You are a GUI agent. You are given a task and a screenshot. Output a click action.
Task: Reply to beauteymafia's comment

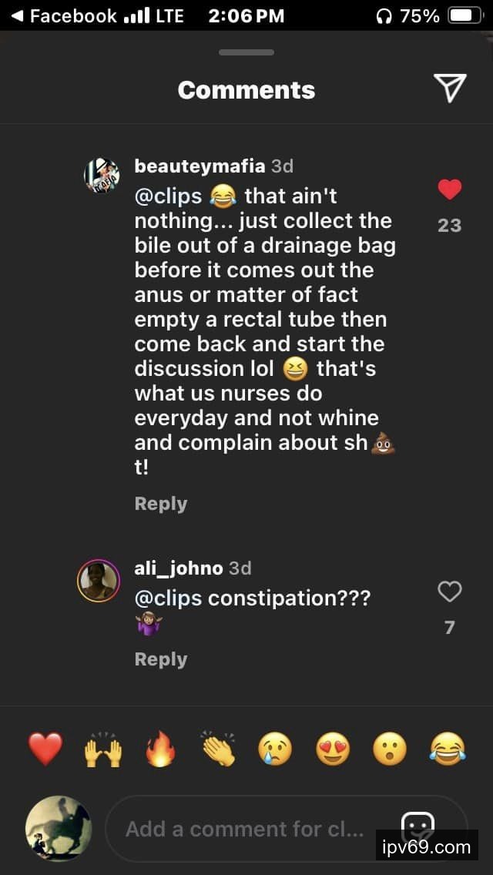click(161, 504)
